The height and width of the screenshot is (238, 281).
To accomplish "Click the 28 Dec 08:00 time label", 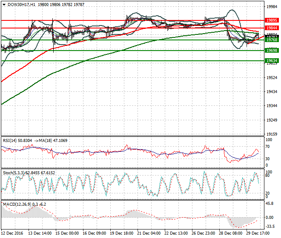I will 230,233.
